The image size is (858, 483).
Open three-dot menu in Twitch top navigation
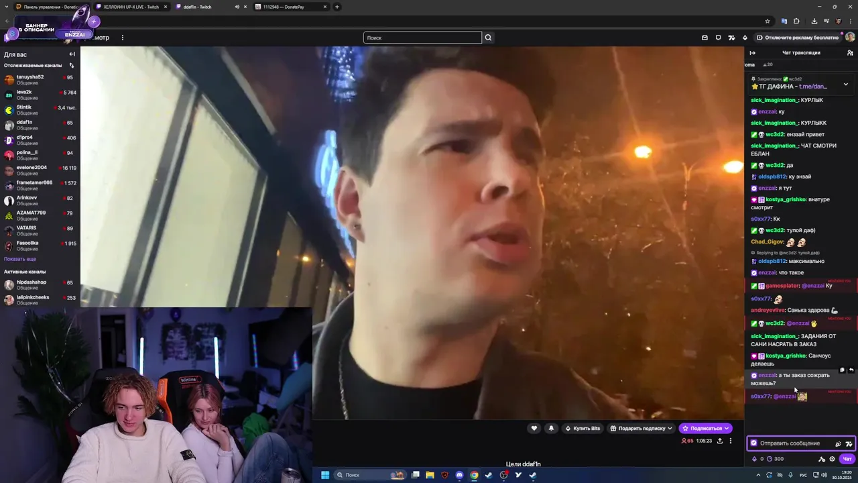[122, 38]
